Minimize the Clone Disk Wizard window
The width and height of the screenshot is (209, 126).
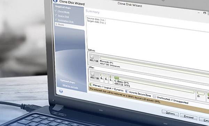coord(199,13)
